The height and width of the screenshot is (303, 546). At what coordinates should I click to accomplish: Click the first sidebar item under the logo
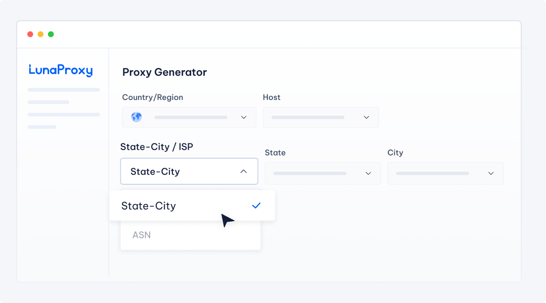point(64,90)
